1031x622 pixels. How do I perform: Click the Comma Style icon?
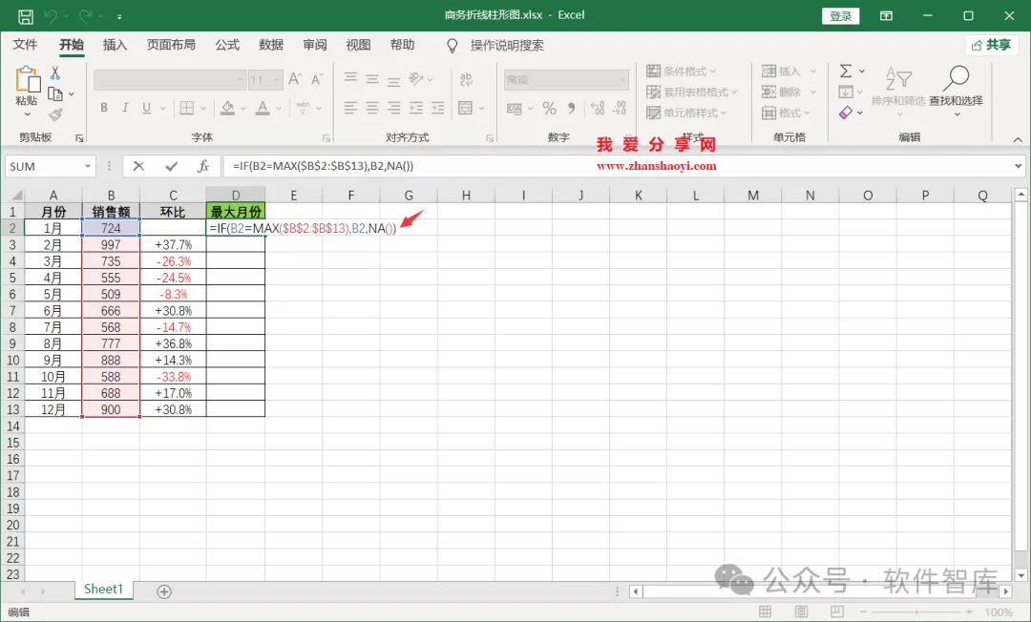(x=572, y=109)
